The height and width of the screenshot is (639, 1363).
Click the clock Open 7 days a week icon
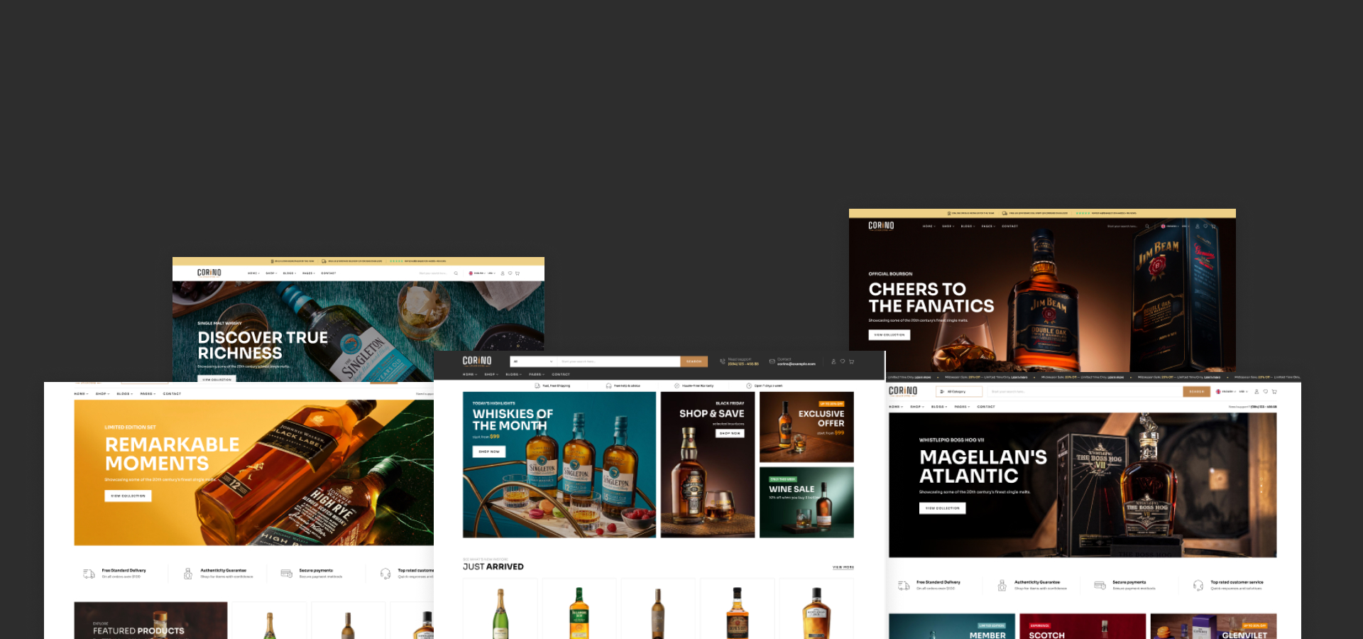pos(749,386)
